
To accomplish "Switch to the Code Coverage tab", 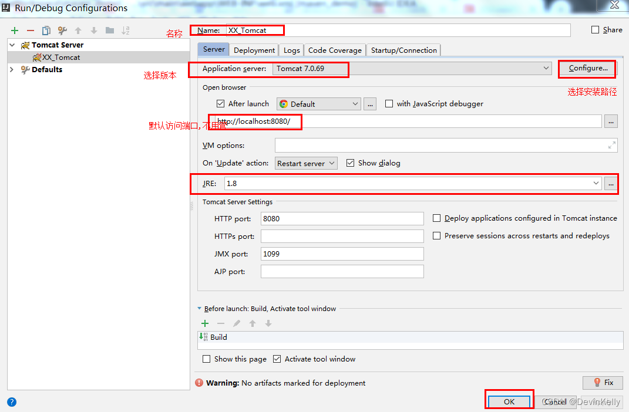I will click(x=335, y=50).
